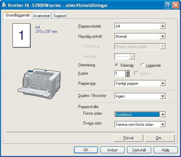
Task: Expand the Duplex / Broschyr dropdown
Action: click(140, 96)
